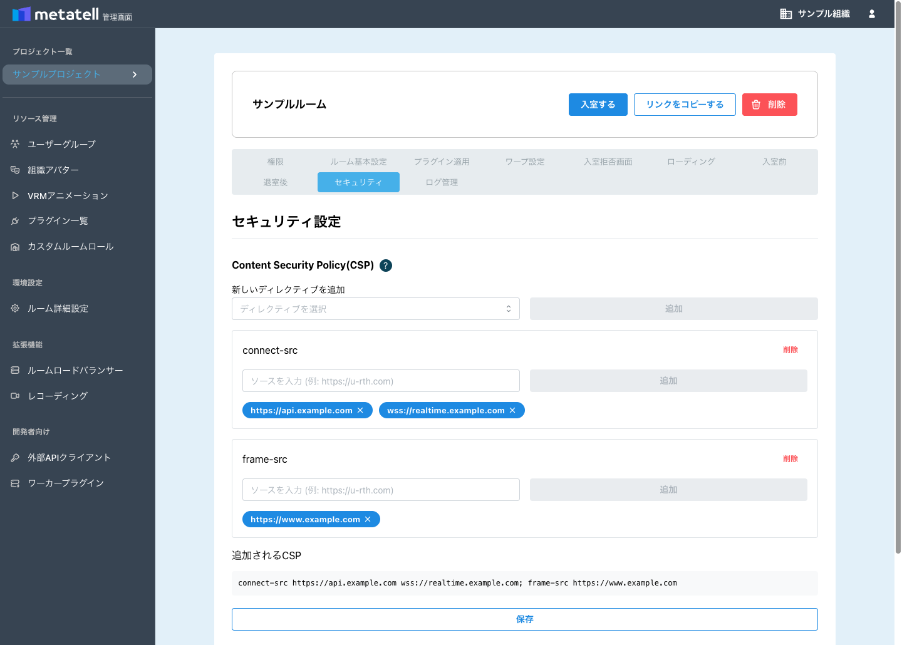The width and height of the screenshot is (902, 645).
Task: Switch to the 入室前 tab
Action: pyautogui.click(x=774, y=162)
